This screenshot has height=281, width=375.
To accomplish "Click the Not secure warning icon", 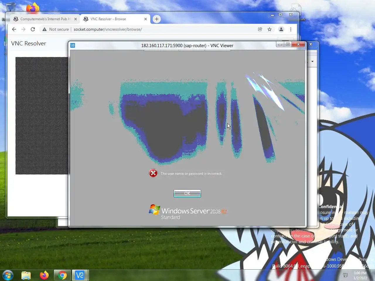I will coord(44,29).
